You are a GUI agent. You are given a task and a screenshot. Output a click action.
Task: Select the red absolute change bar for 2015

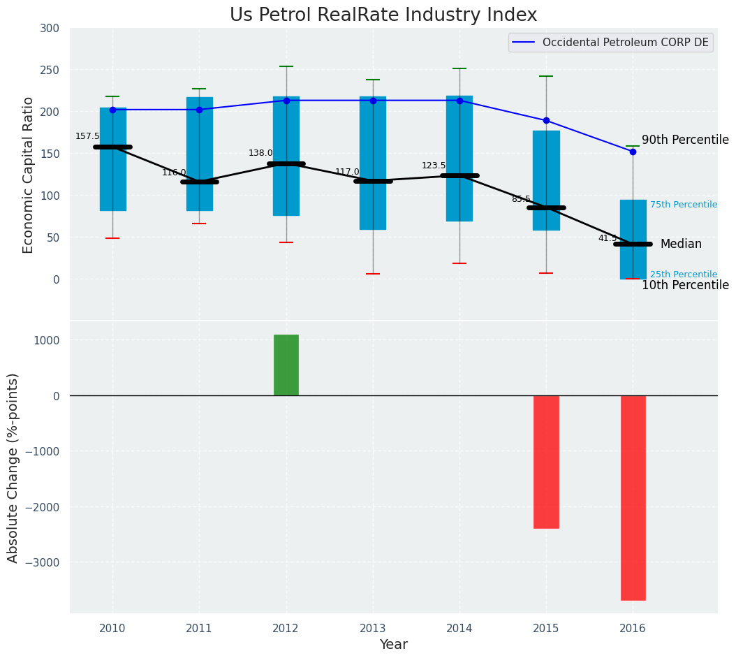546,462
